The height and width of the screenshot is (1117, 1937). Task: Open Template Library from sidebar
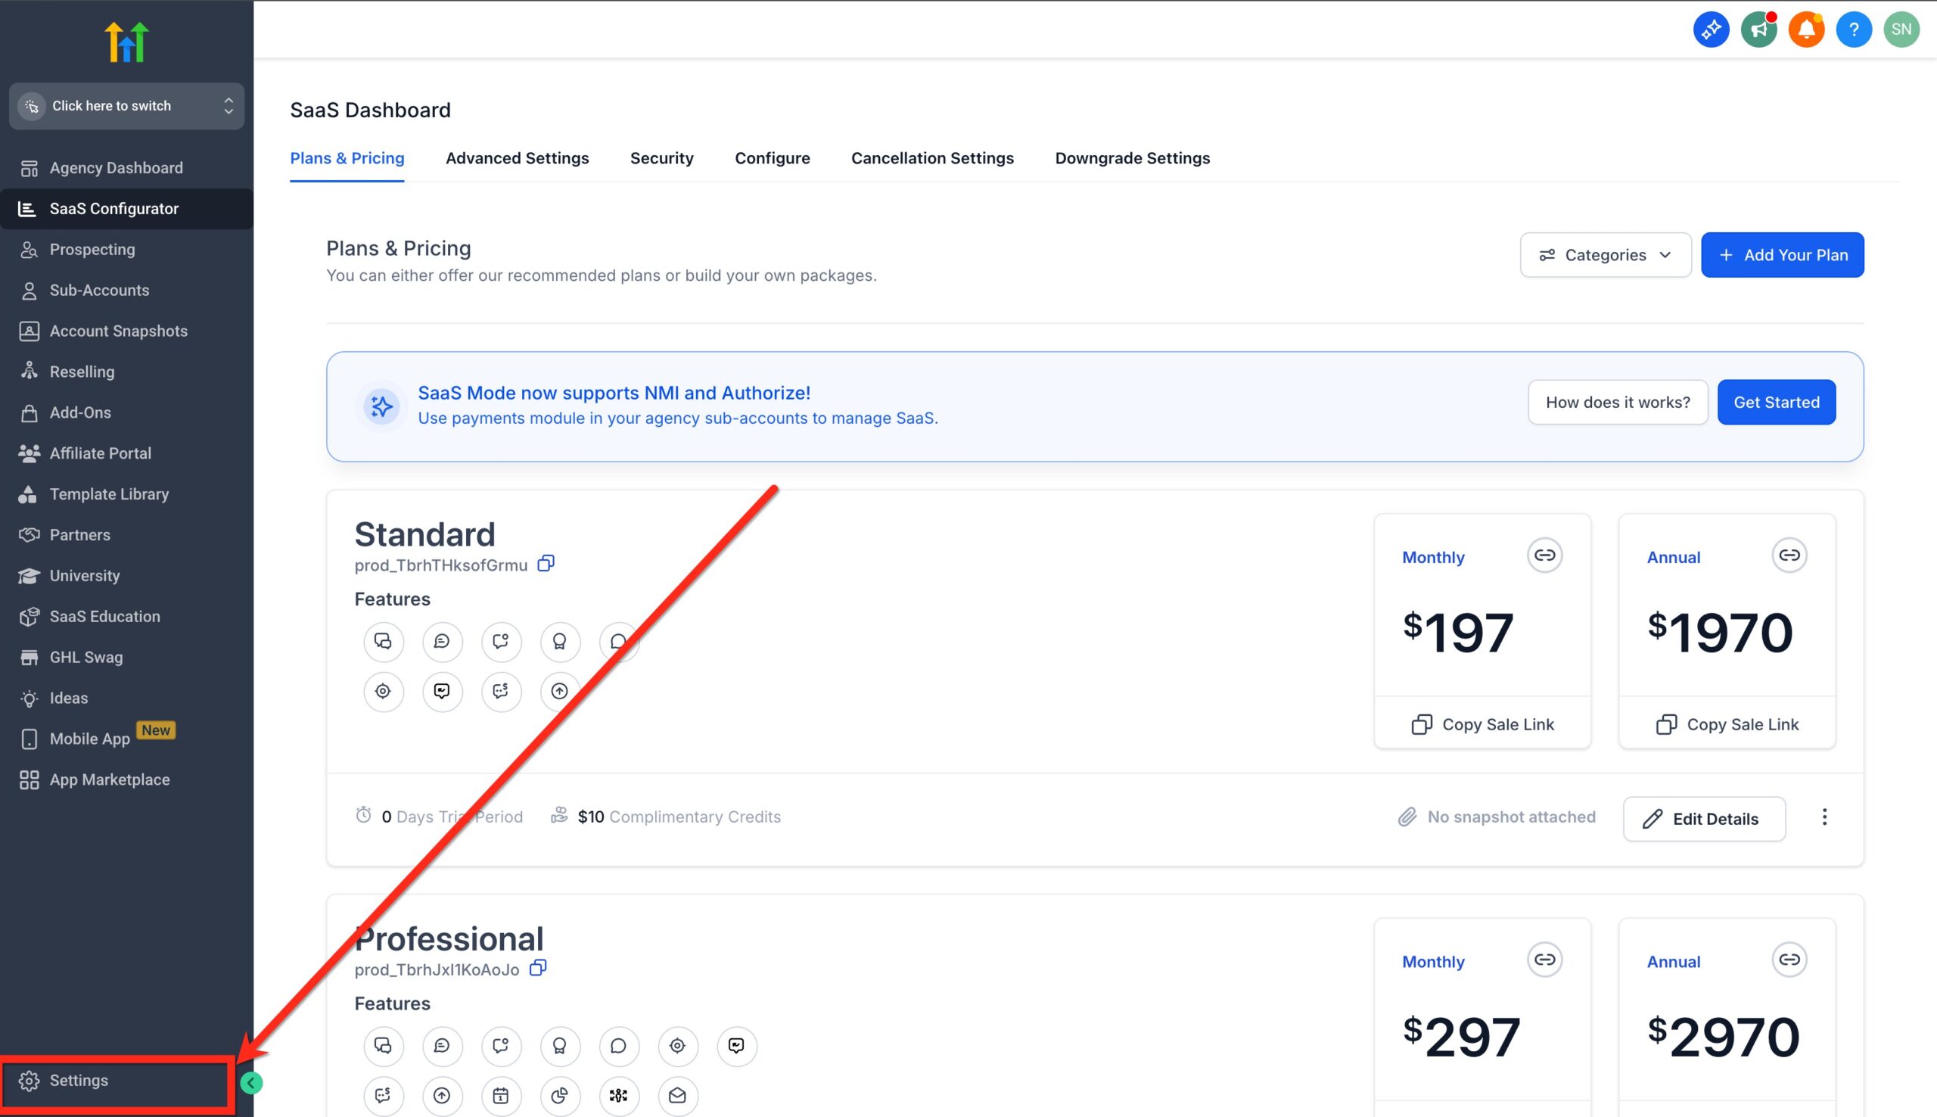pyautogui.click(x=109, y=493)
